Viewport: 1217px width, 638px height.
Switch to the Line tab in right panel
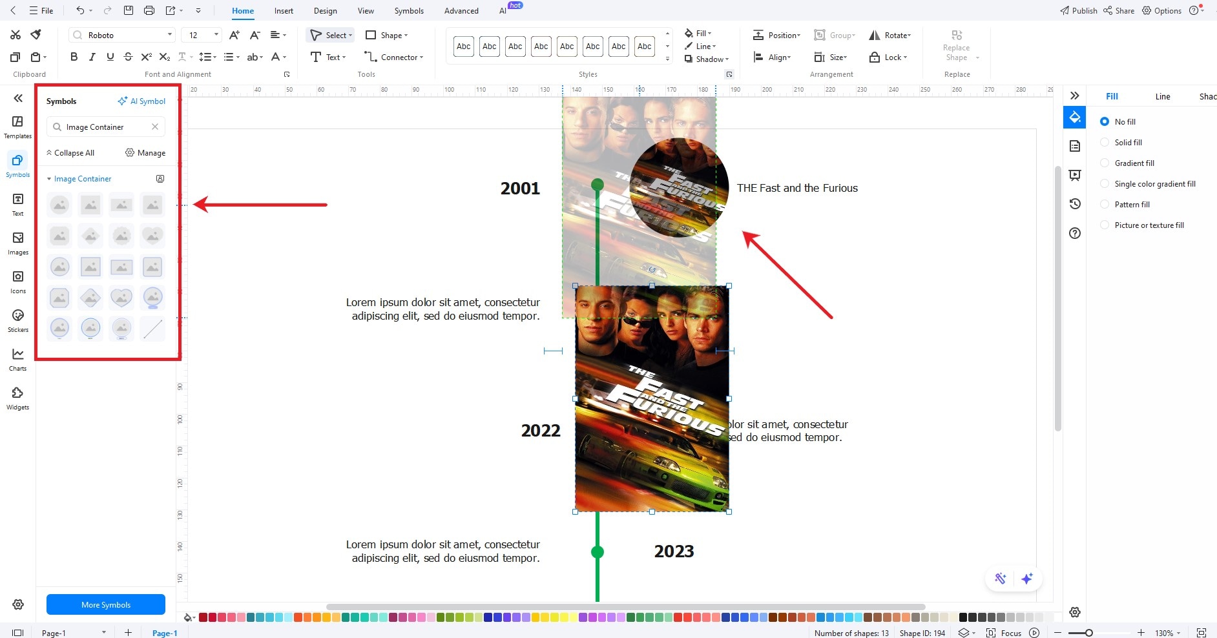pos(1163,96)
